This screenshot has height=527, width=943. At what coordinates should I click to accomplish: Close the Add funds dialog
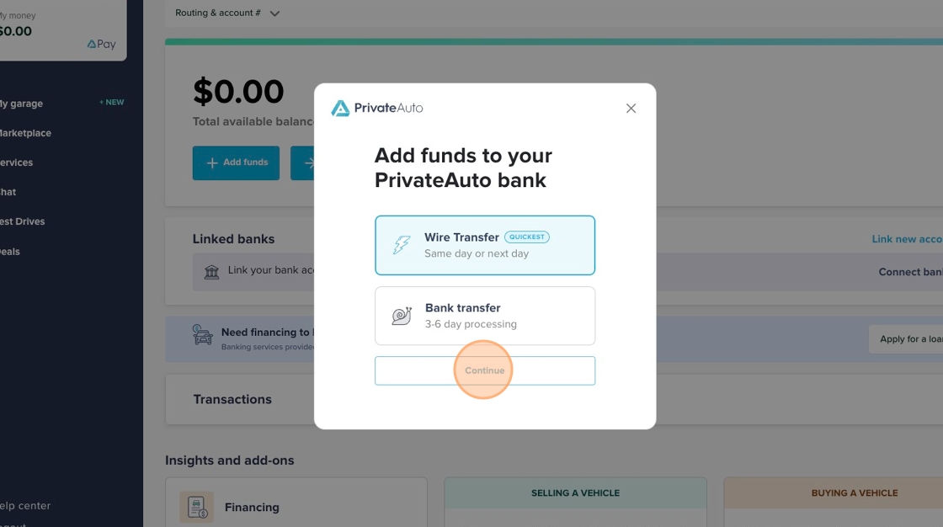point(631,109)
